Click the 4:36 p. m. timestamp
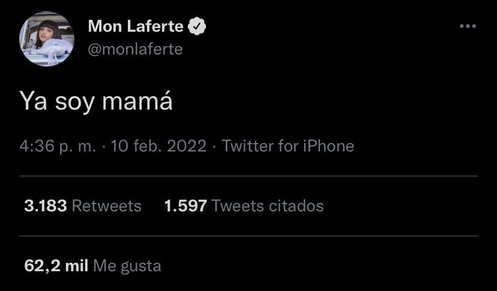497x291 pixels. pyautogui.click(x=58, y=146)
